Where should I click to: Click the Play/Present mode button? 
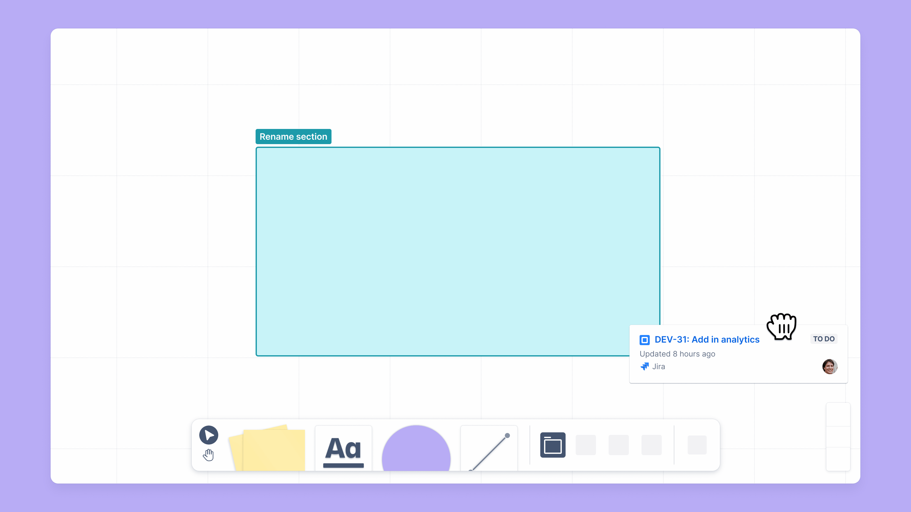(x=208, y=435)
